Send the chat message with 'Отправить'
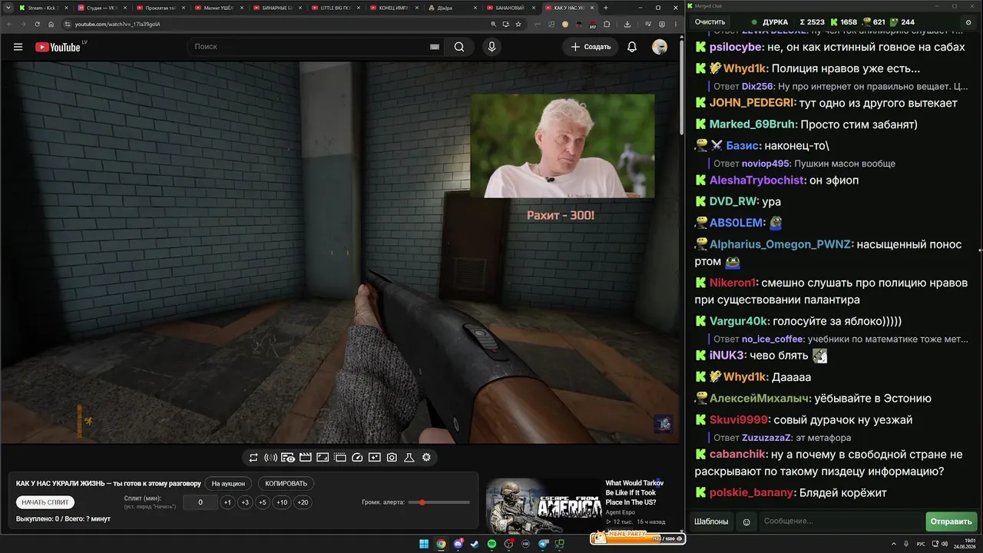The height and width of the screenshot is (553, 983). (x=951, y=522)
